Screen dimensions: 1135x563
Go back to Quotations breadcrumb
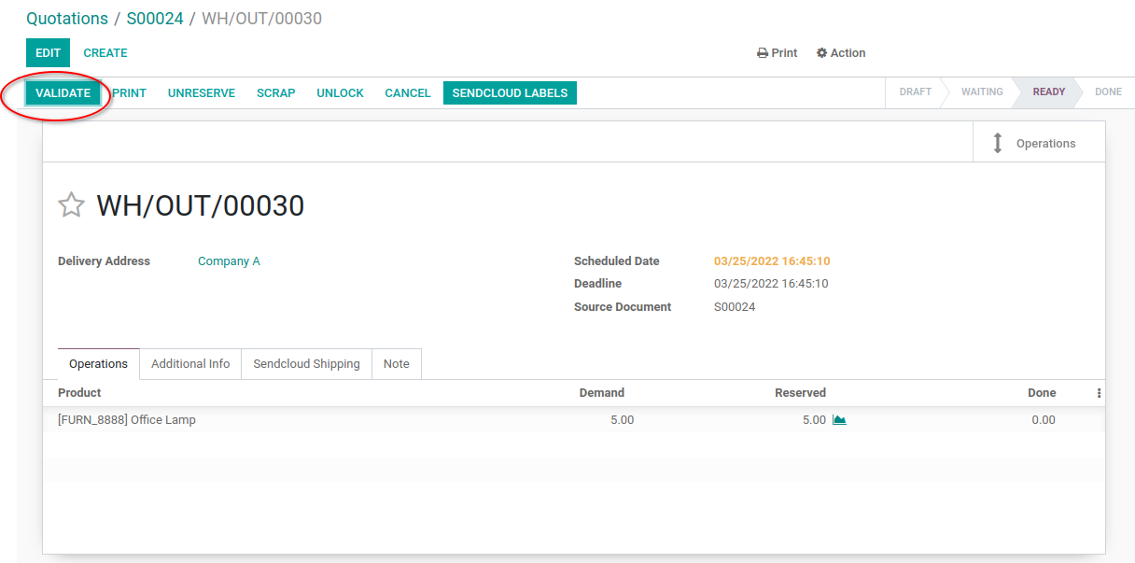[x=67, y=19]
